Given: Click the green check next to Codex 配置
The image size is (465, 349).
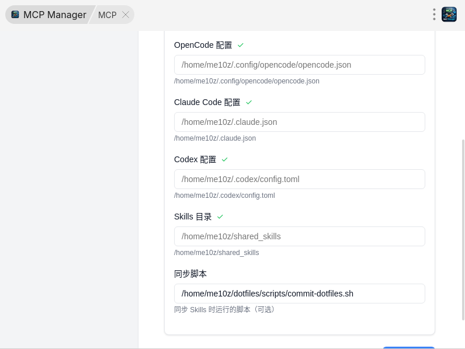Looking at the screenshot, I should (224, 159).
